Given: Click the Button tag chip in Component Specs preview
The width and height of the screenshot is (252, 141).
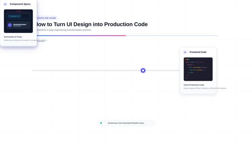Looking at the screenshot, I should 15,16.
